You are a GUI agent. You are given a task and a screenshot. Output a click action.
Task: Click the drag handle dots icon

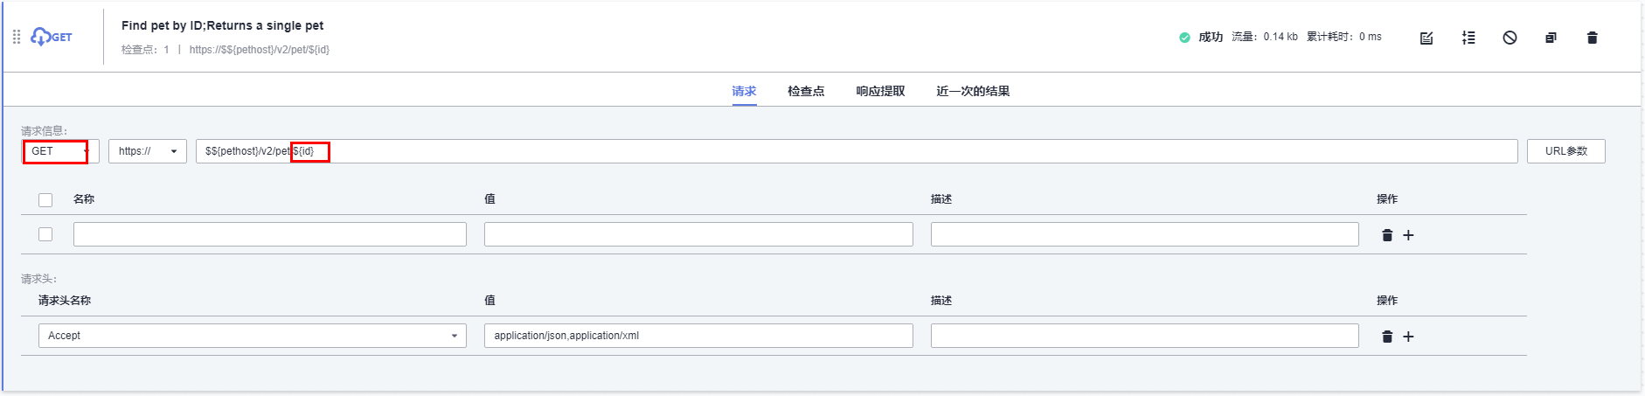[17, 37]
